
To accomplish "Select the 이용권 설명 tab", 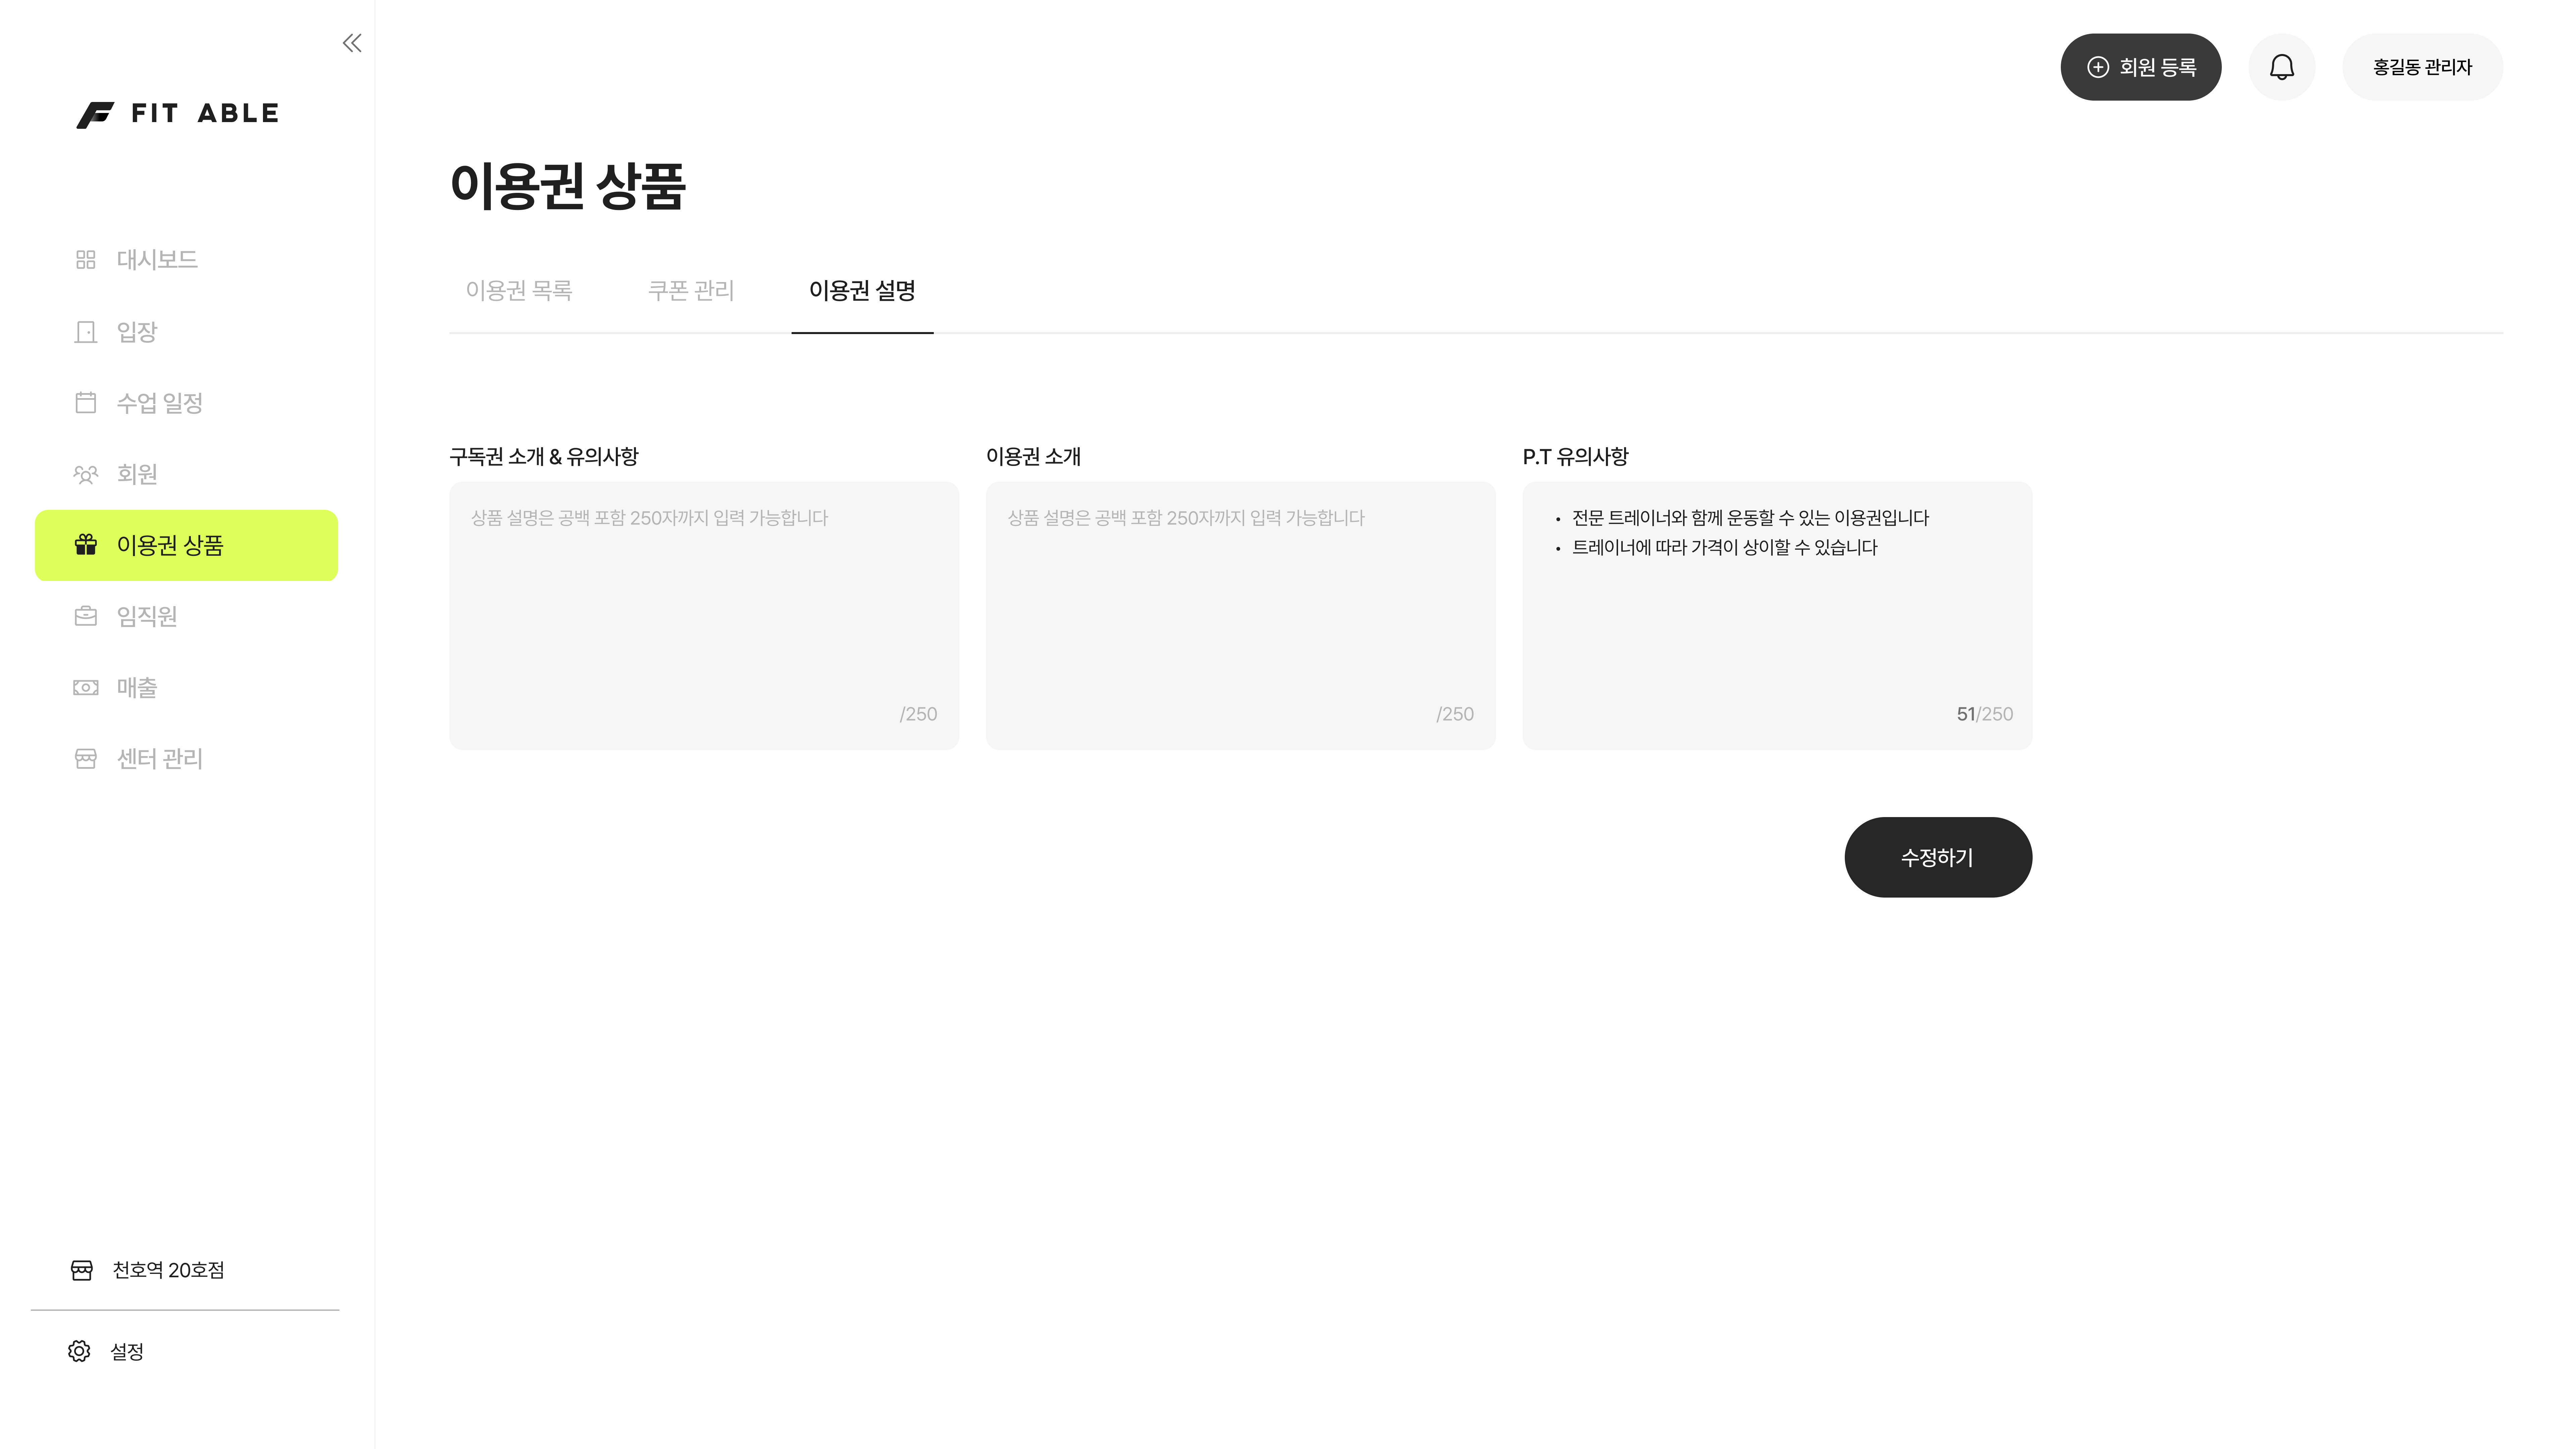I will (862, 291).
